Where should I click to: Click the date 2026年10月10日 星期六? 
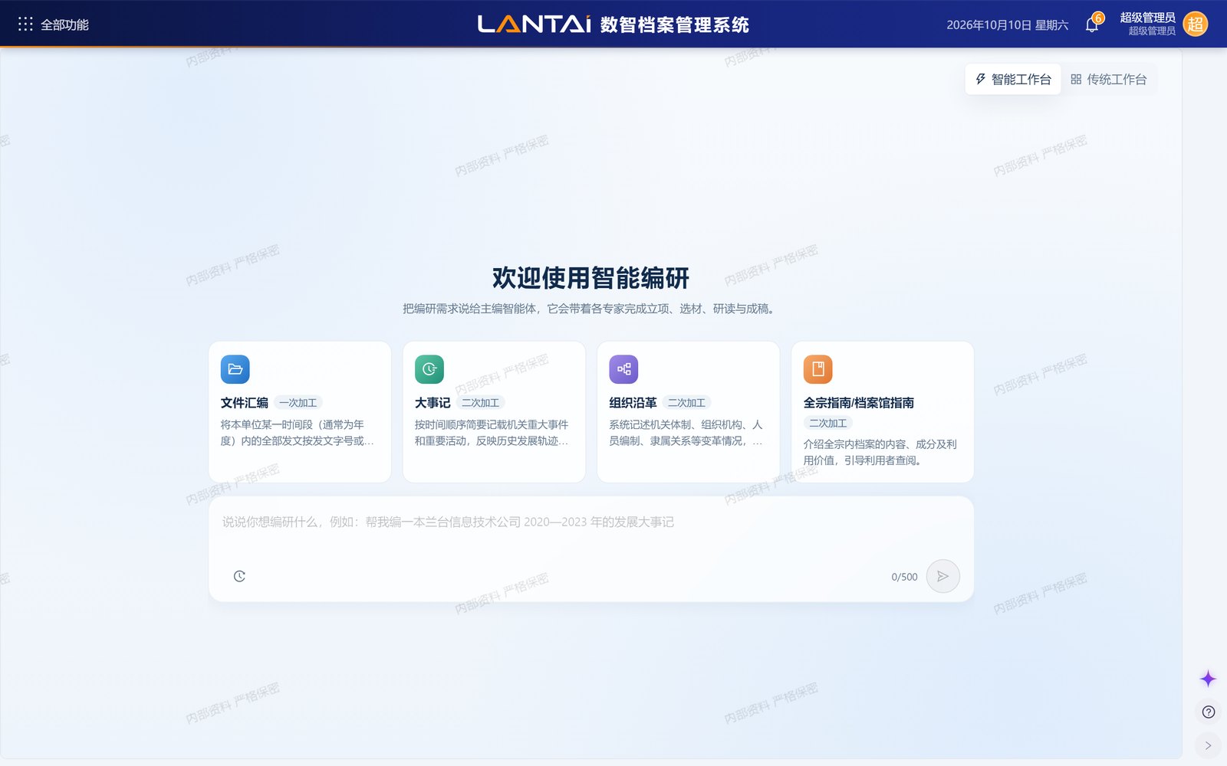tap(1007, 25)
